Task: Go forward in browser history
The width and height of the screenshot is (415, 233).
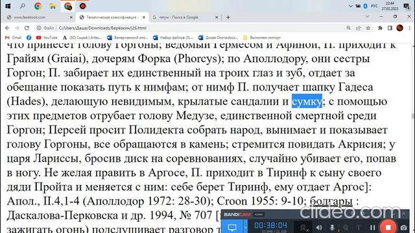Action: pos(17,28)
